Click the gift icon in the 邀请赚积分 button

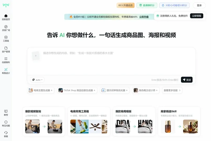141,5
